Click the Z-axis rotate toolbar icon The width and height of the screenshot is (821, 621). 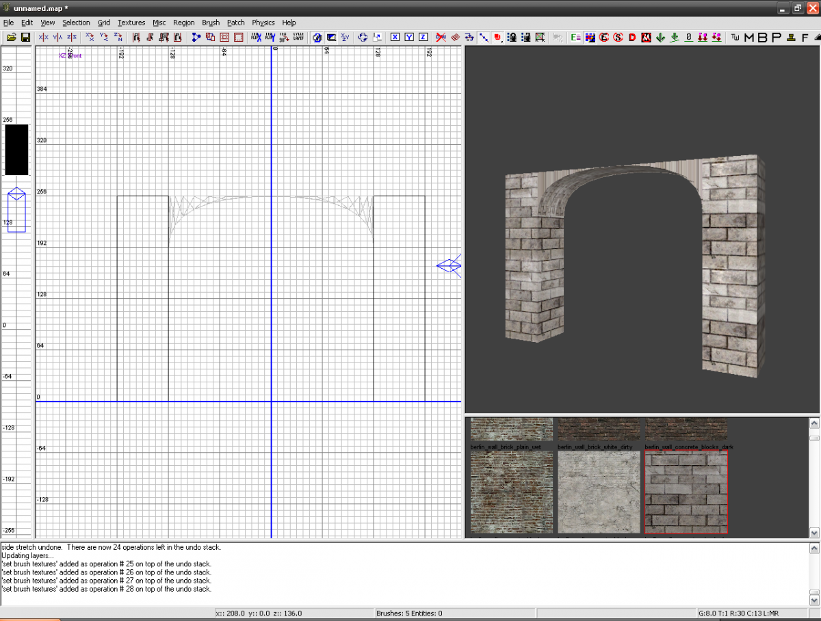point(118,37)
